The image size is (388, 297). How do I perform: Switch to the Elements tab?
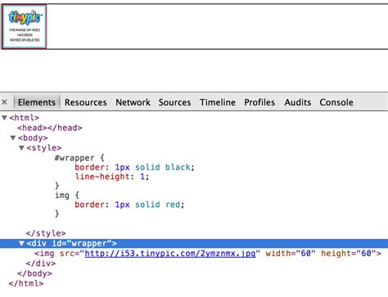37,102
